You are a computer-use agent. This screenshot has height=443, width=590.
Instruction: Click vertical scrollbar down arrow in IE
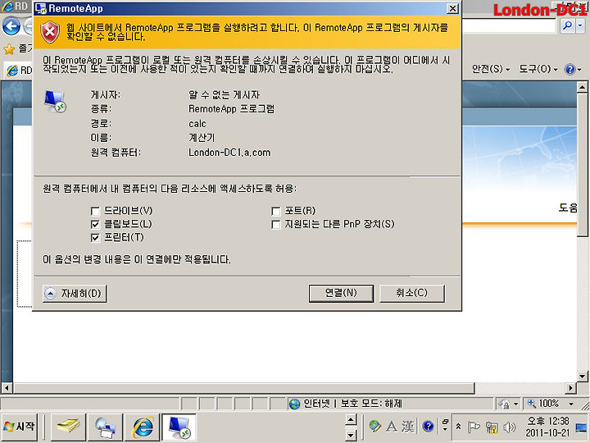[582, 376]
